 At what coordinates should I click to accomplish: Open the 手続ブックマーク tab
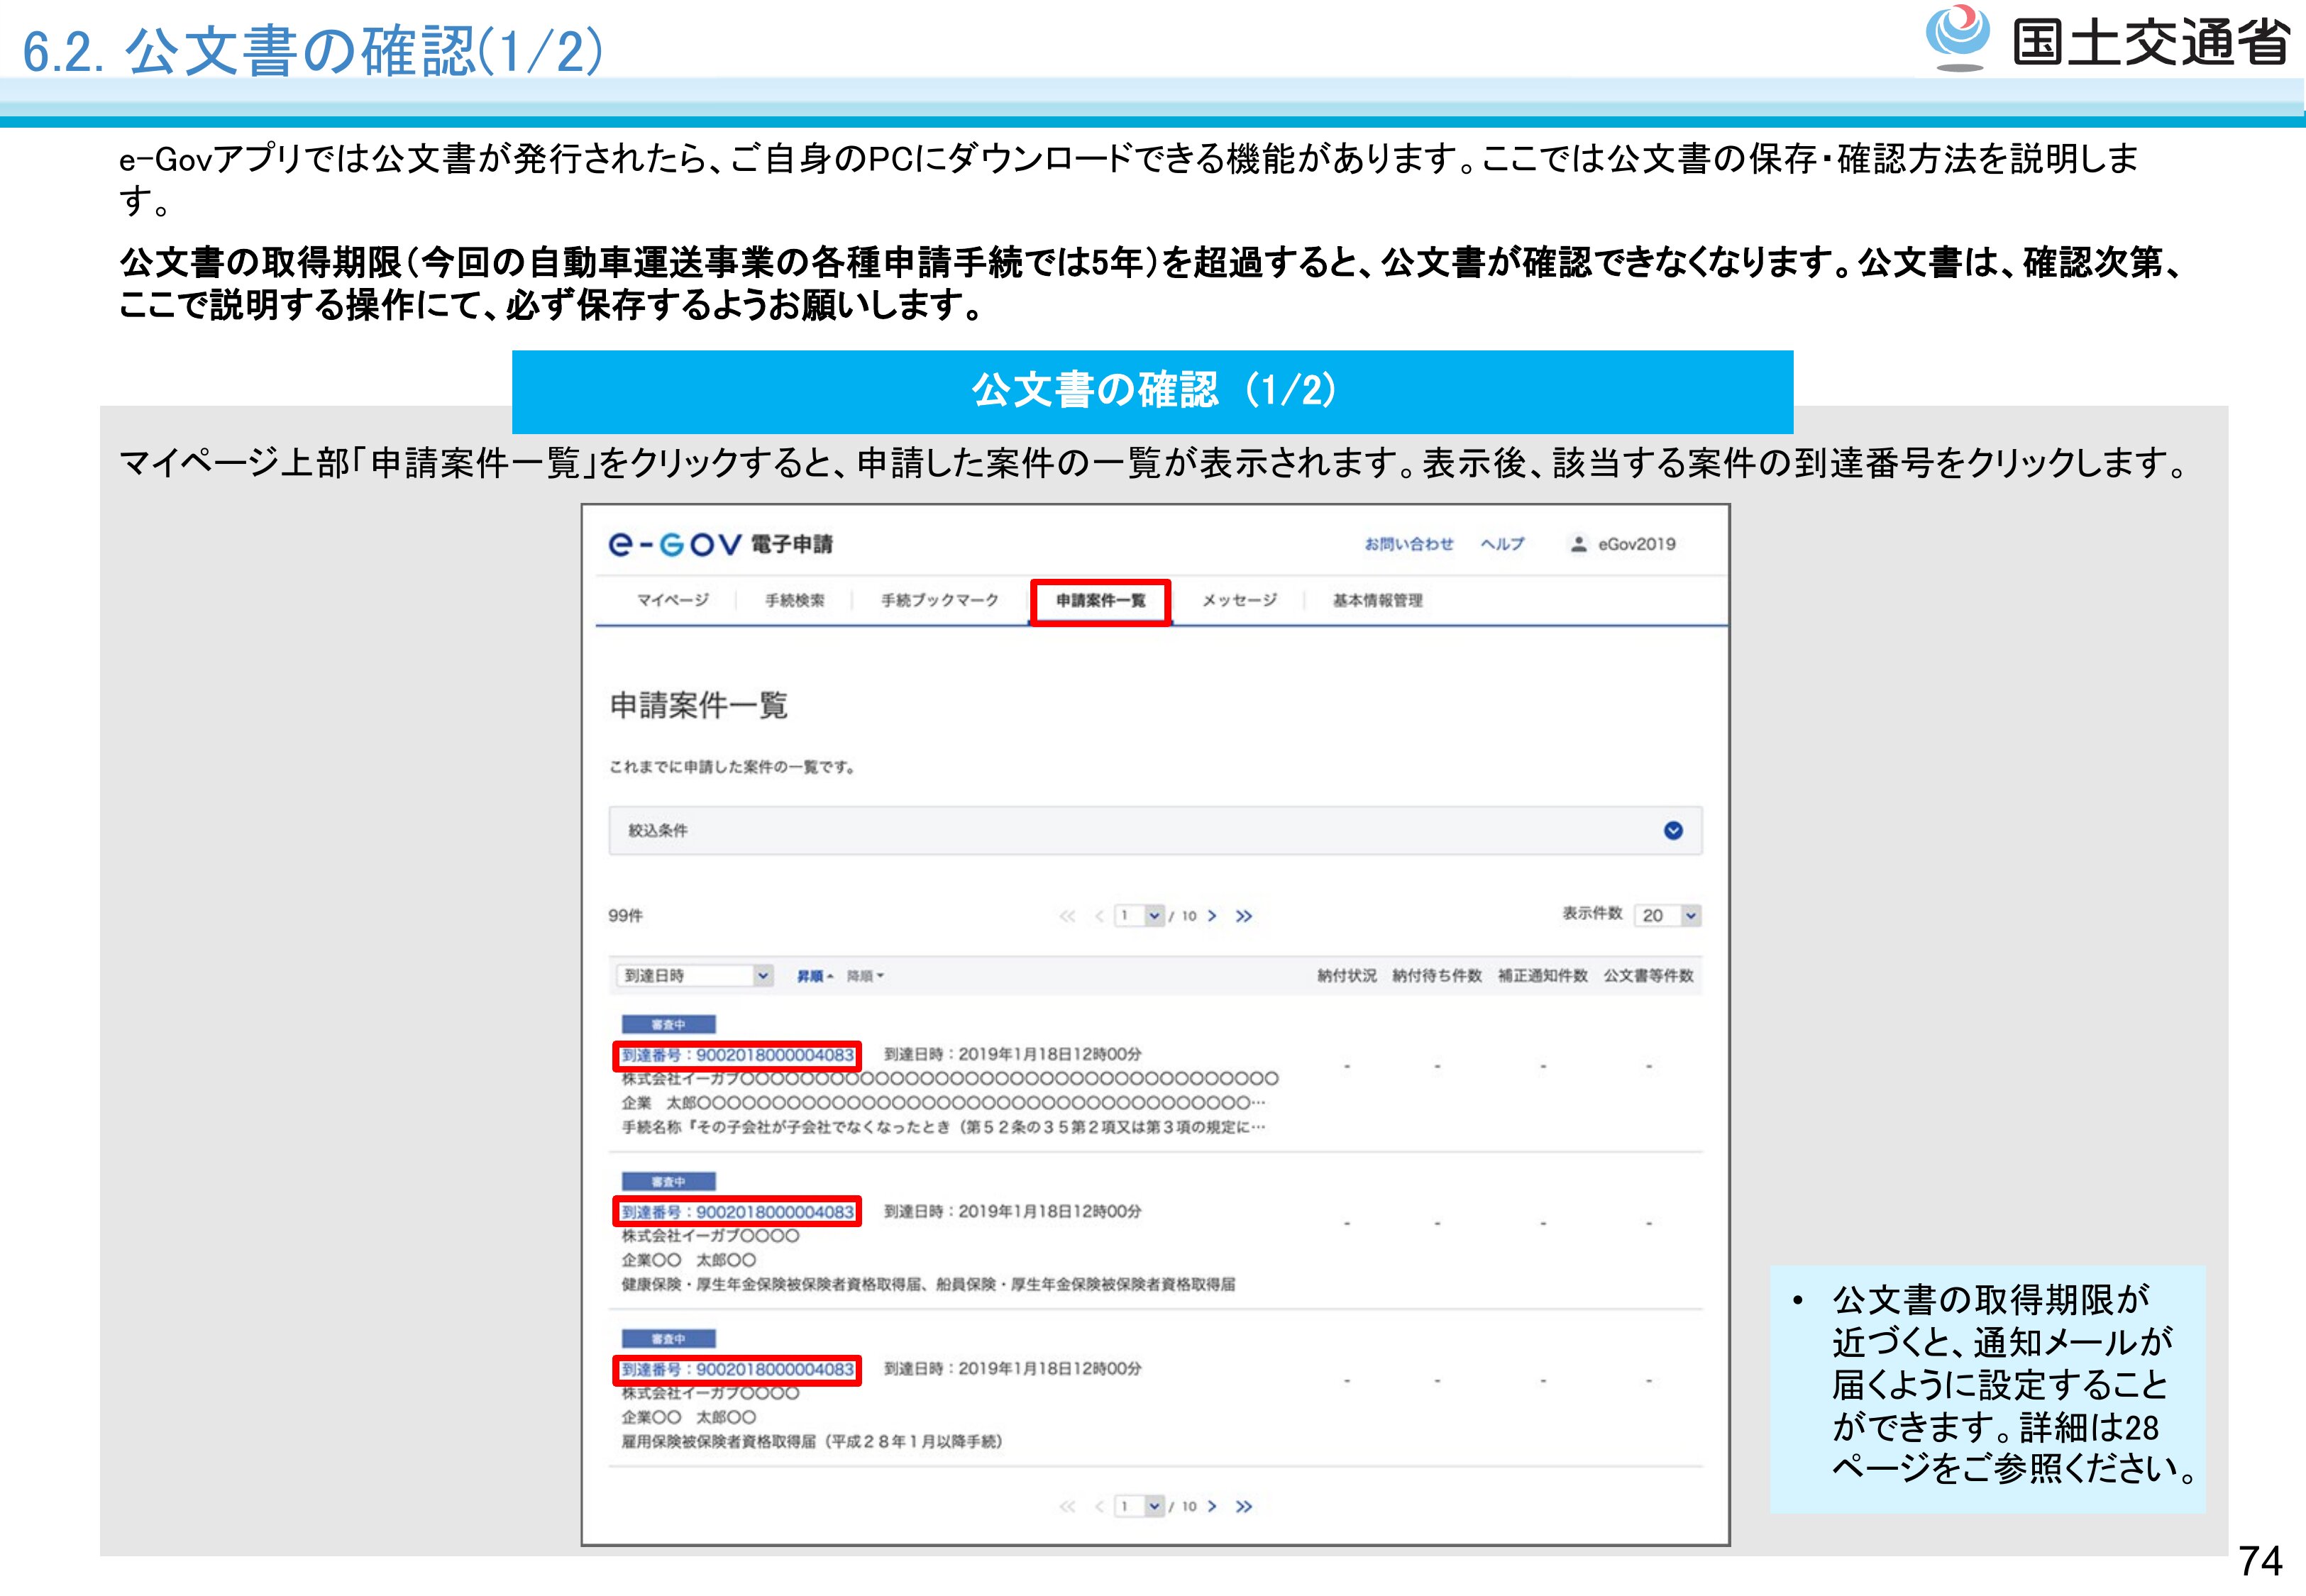[939, 600]
